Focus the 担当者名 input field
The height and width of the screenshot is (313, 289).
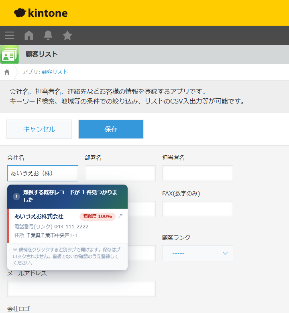pyautogui.click(x=197, y=173)
